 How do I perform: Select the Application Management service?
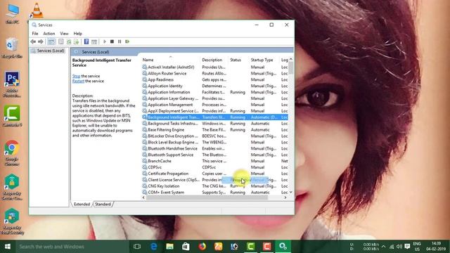click(x=214, y=105)
